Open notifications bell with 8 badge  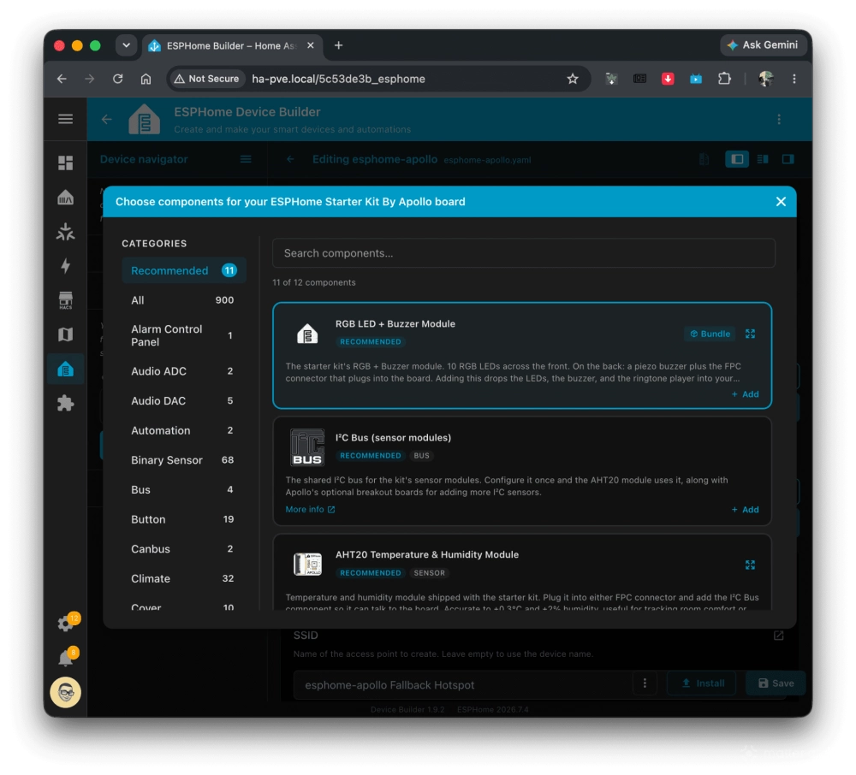66,658
